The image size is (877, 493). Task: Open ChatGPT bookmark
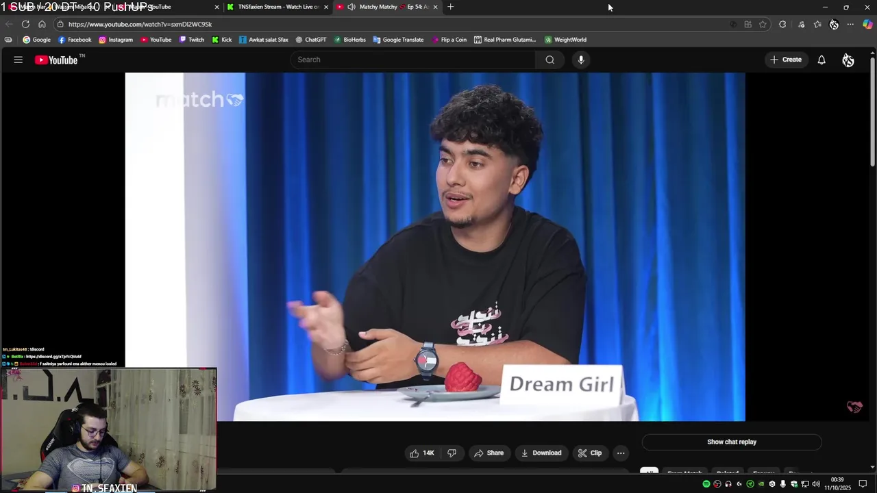pos(311,40)
